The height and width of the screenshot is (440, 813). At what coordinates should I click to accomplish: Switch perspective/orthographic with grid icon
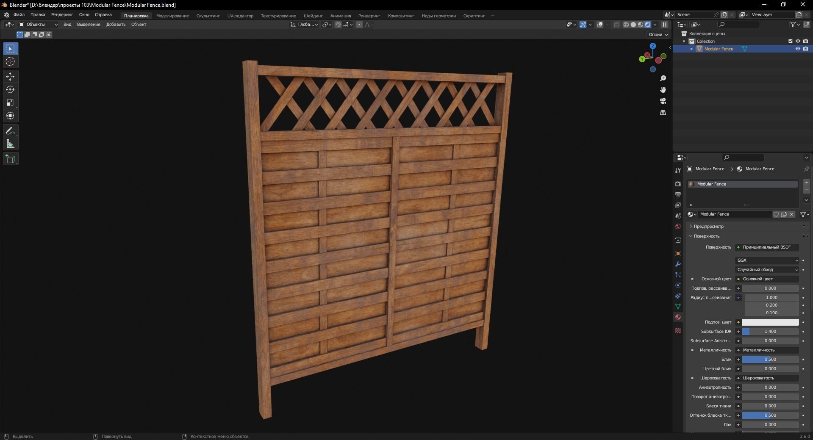pos(663,113)
